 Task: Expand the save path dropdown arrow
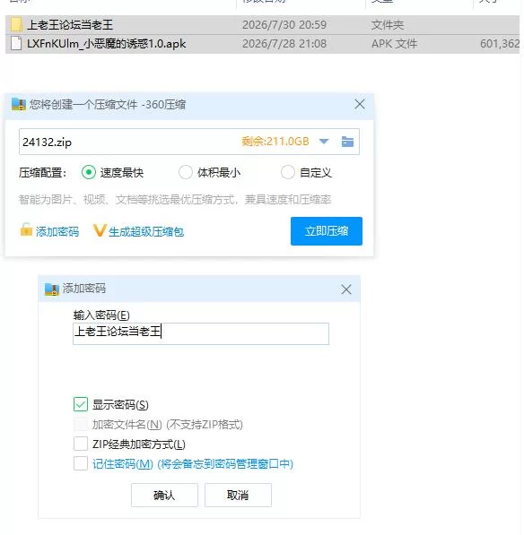coord(324,142)
